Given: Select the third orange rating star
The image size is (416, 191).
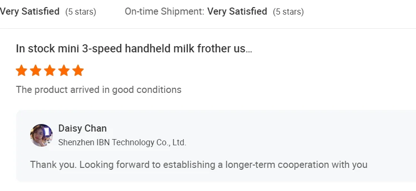Looking at the screenshot, I should (x=50, y=71).
